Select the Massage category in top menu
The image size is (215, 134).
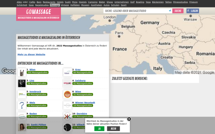coord(55,5)
